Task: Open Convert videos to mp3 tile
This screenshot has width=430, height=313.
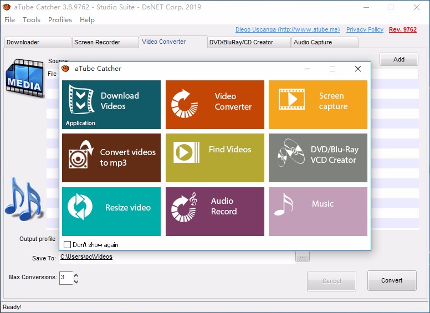Action: tap(111, 158)
